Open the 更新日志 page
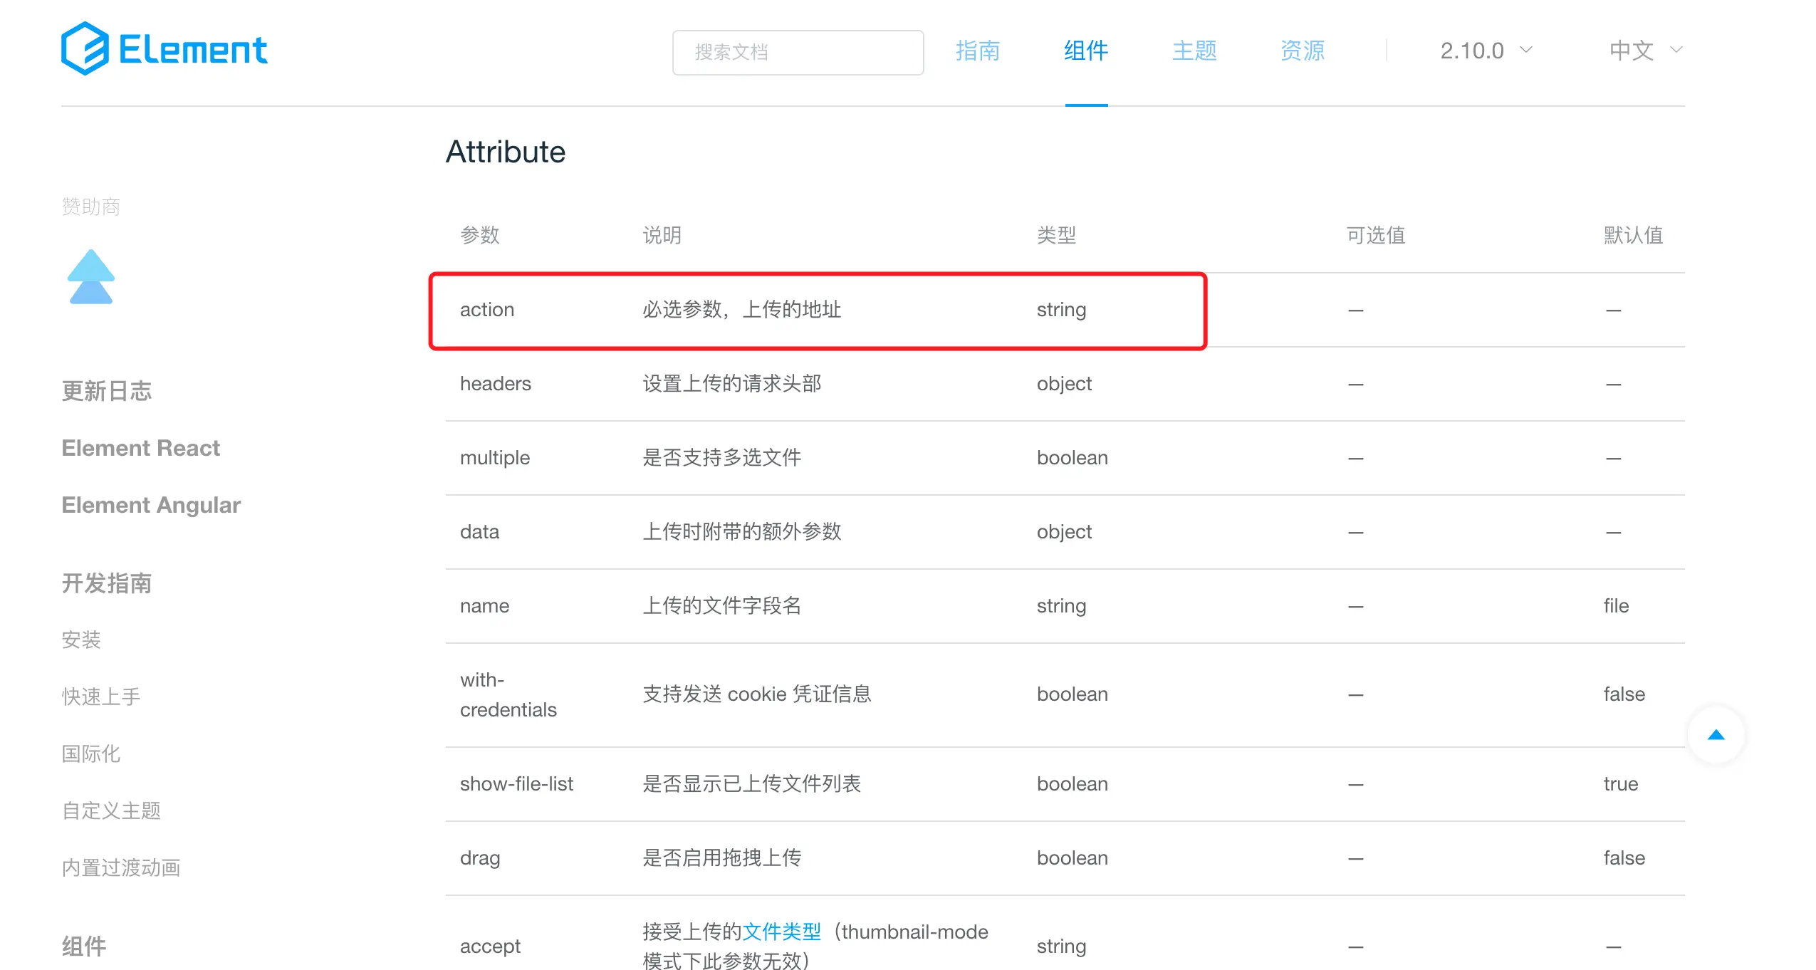 [107, 390]
